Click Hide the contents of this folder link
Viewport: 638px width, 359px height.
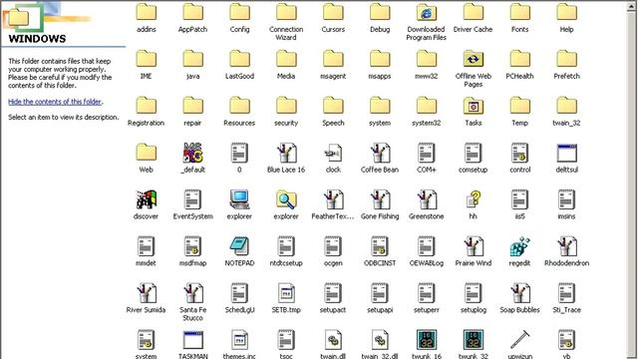pyautogui.click(x=55, y=102)
